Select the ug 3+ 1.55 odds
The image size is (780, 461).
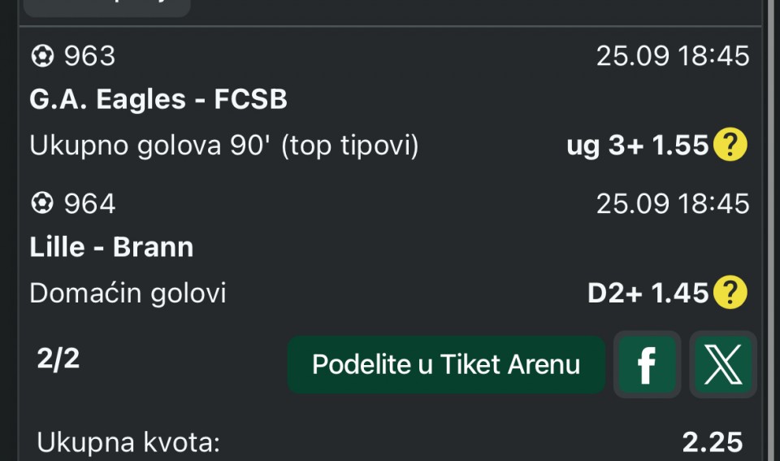[637, 145]
